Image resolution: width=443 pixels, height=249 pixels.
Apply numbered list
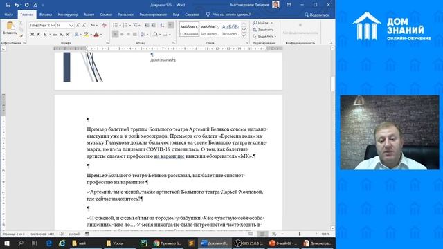[125, 26]
